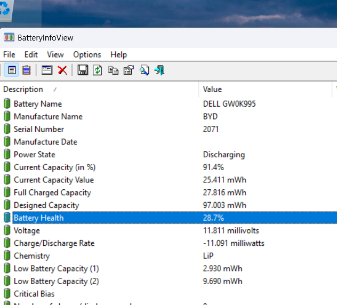Select the Serial Number row label

pyautogui.click(x=39, y=129)
